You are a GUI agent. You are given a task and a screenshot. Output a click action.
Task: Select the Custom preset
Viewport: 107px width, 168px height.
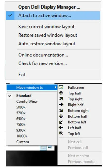(x=22, y=142)
